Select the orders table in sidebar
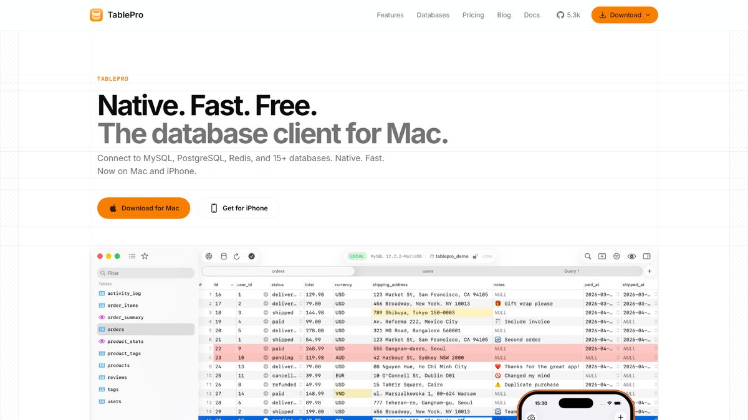This screenshot has width=748, height=420. coord(146,329)
